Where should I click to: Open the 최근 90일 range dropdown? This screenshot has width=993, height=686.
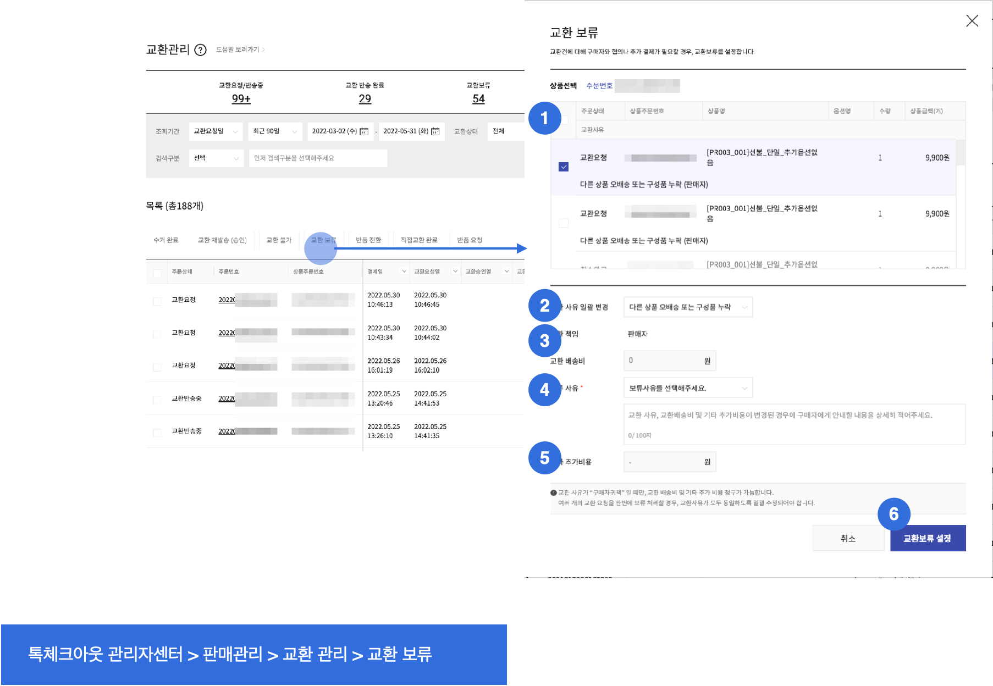275,131
